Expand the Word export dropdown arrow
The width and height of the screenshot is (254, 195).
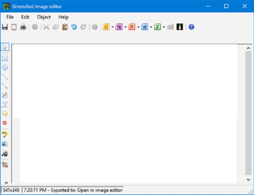(x=151, y=27)
